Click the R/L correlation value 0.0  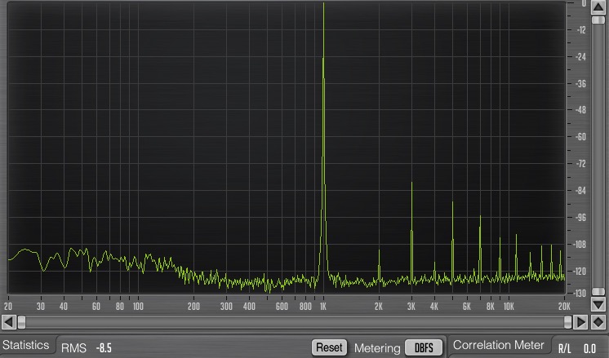point(589,348)
